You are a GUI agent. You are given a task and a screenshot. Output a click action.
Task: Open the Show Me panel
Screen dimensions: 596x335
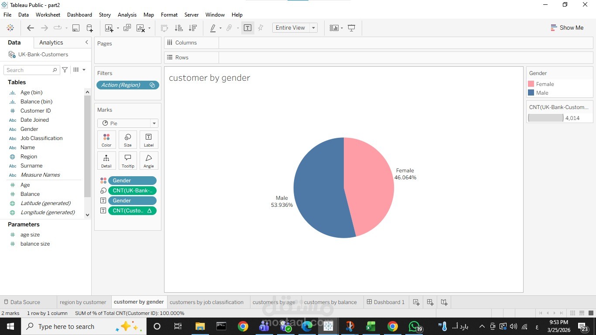[x=567, y=27]
